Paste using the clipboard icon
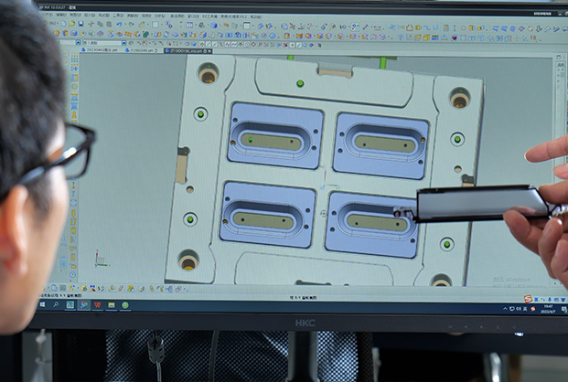The width and height of the screenshot is (568, 382). pyautogui.click(x=109, y=24)
